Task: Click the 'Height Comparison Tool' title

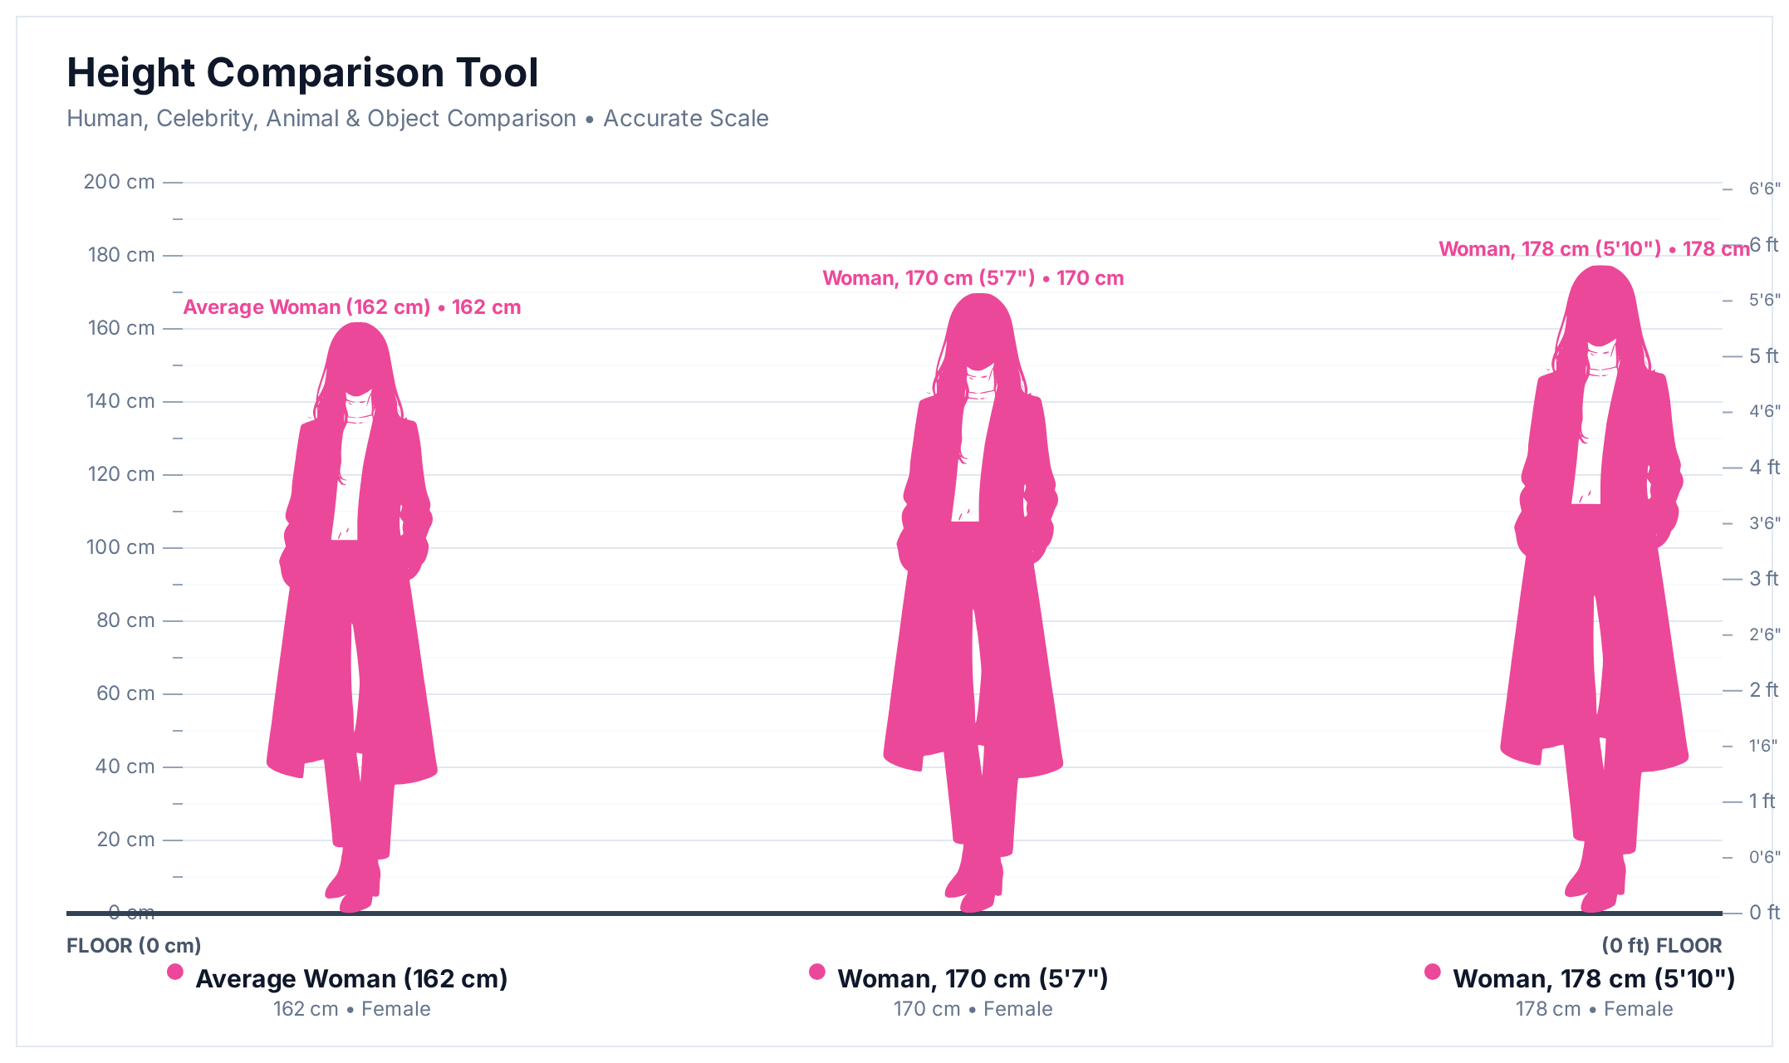Action: coord(302,72)
